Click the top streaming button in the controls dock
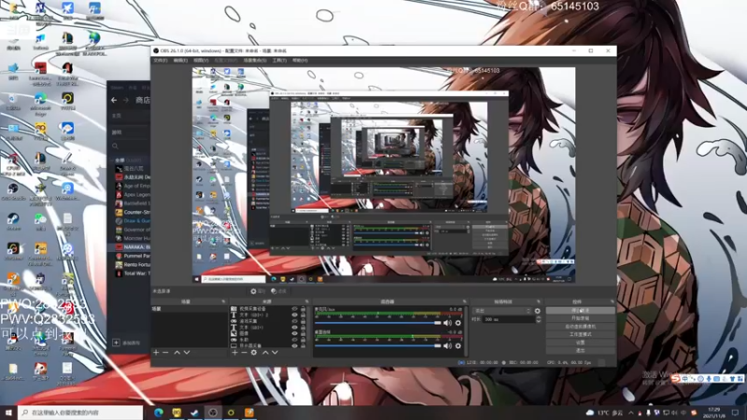This screenshot has height=420, width=747. pyautogui.click(x=580, y=310)
